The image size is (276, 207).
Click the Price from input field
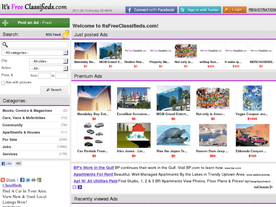point(44,76)
